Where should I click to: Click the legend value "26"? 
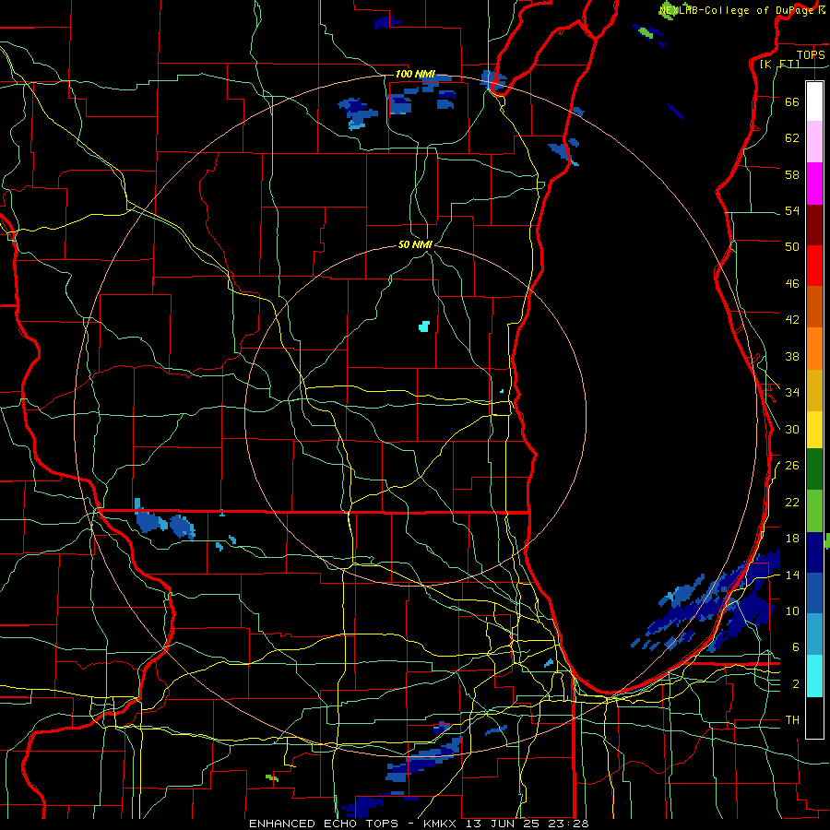pos(792,466)
